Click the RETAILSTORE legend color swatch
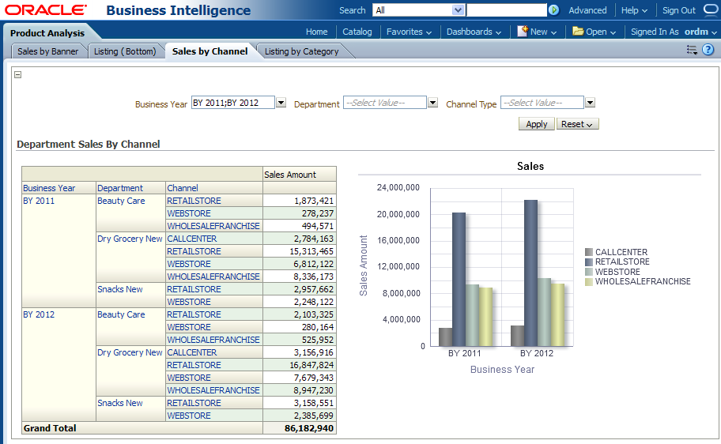Screen dimensions: 721x444 click(589, 262)
